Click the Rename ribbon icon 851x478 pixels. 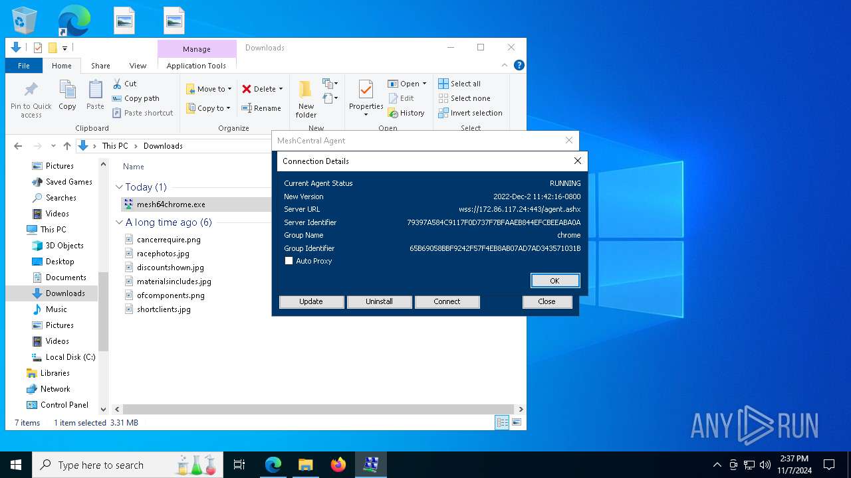pos(261,108)
